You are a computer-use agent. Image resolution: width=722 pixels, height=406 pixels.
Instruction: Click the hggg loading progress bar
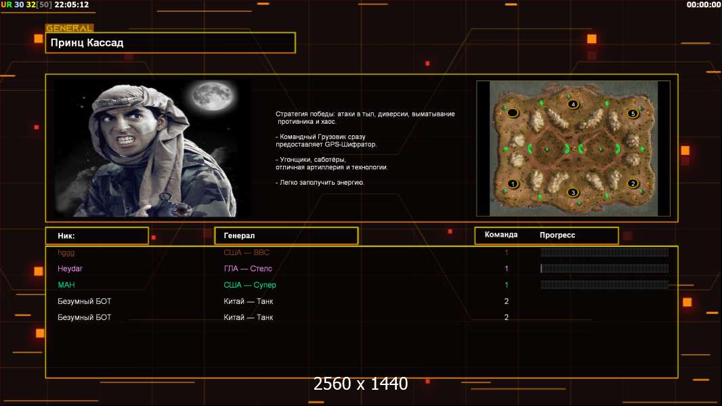[x=604, y=252]
